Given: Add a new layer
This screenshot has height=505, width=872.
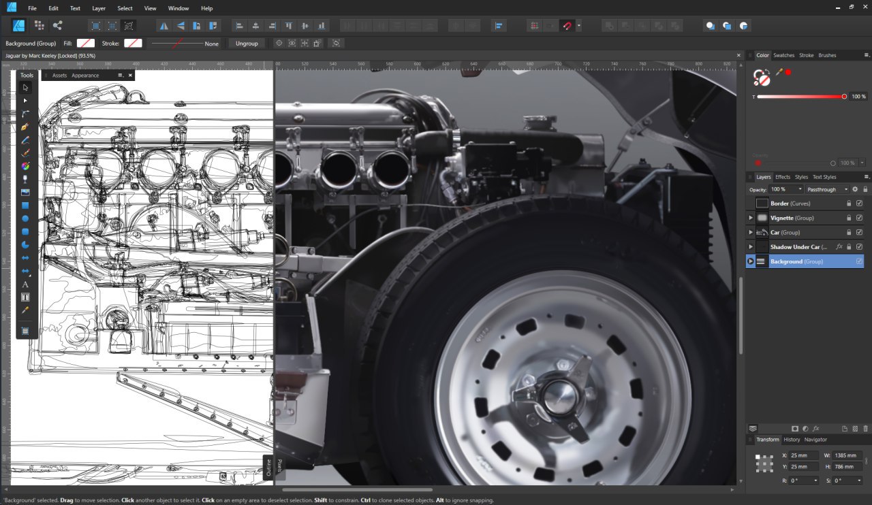Looking at the screenshot, I should 845,429.
